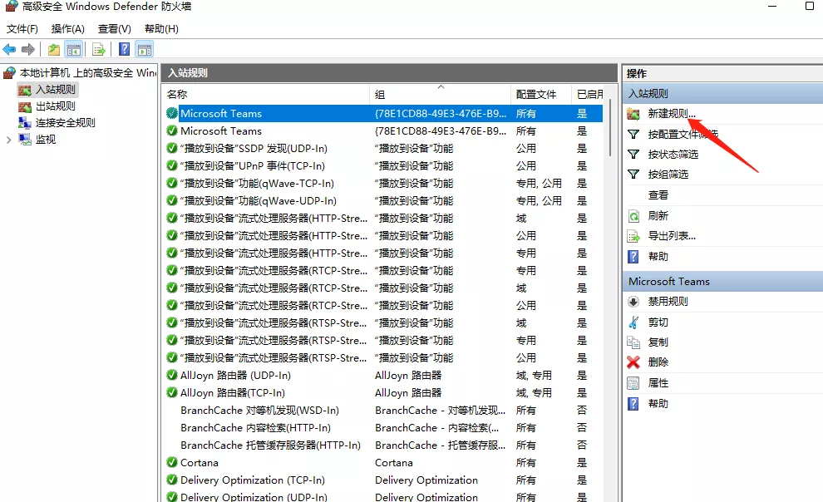
Task: Click 刷新 (Refresh) in the actions pane
Action: (x=658, y=215)
